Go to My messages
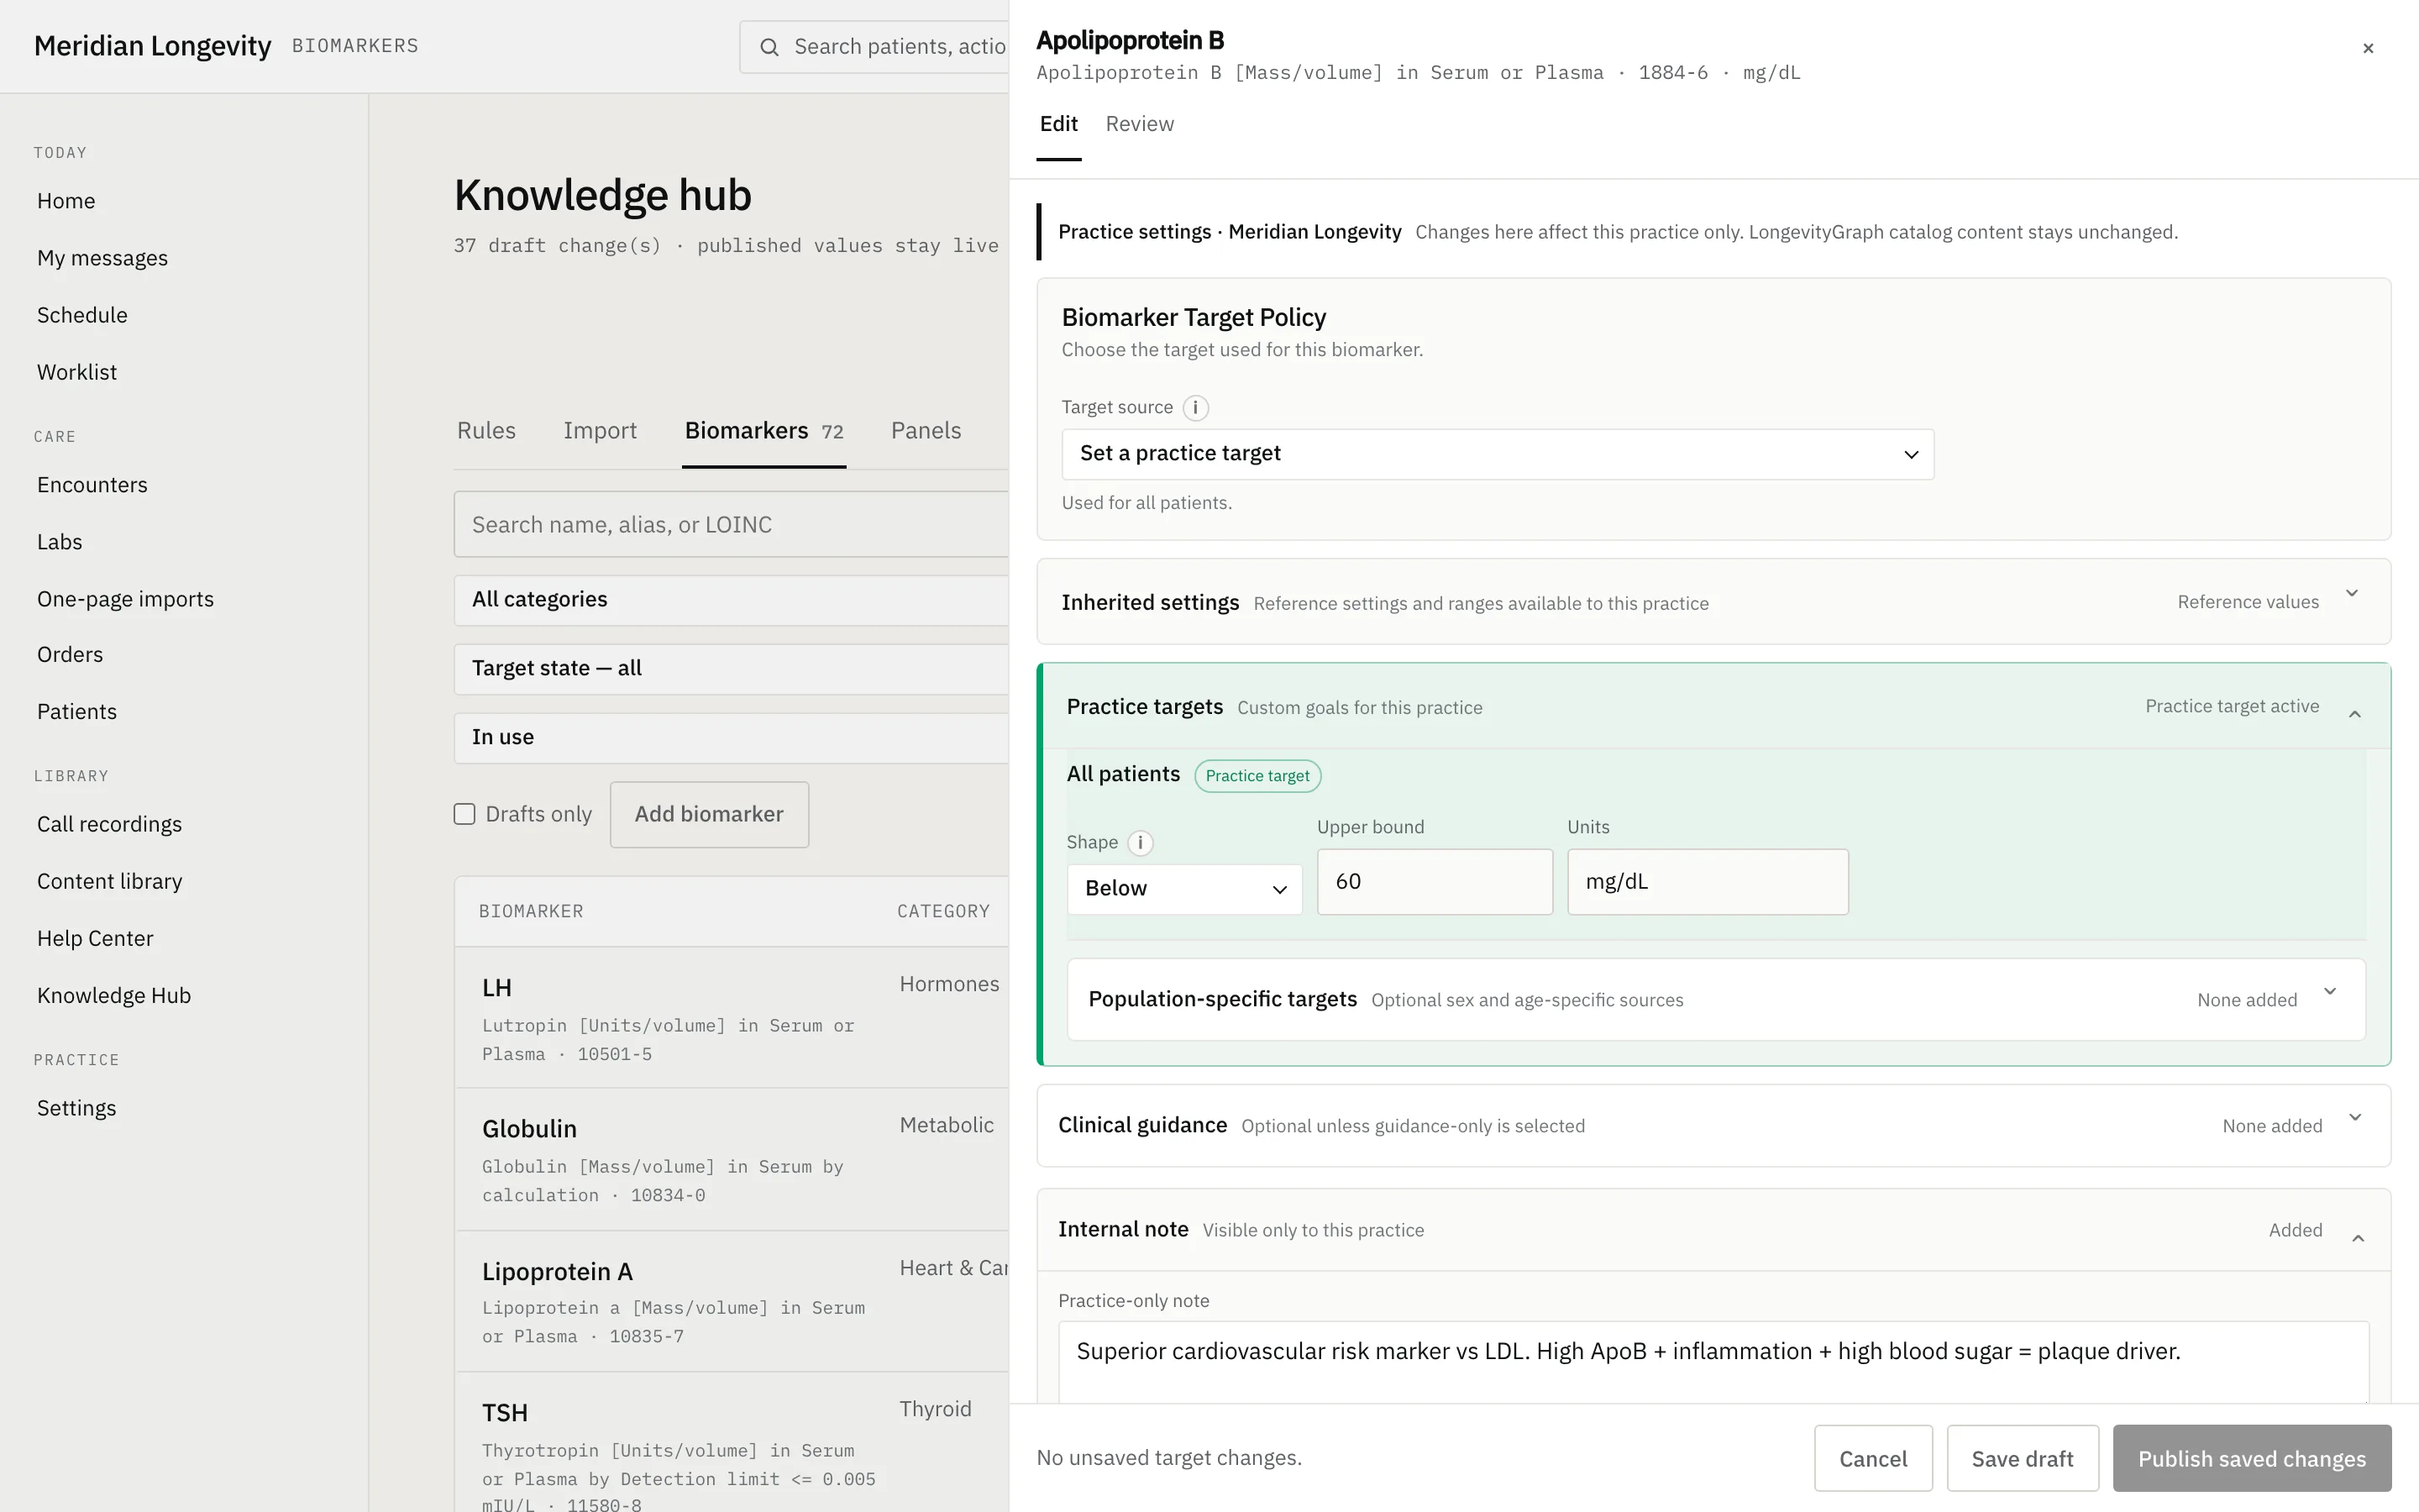Viewport: 2419px width, 1512px height. pyautogui.click(x=102, y=258)
